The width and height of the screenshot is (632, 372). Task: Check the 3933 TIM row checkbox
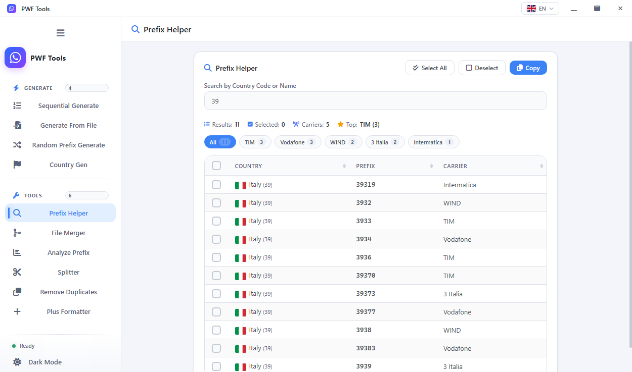point(216,221)
